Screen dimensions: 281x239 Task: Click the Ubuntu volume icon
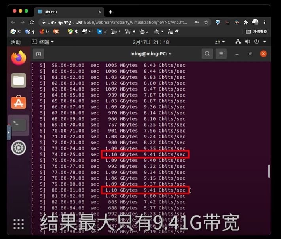[x=247, y=42]
